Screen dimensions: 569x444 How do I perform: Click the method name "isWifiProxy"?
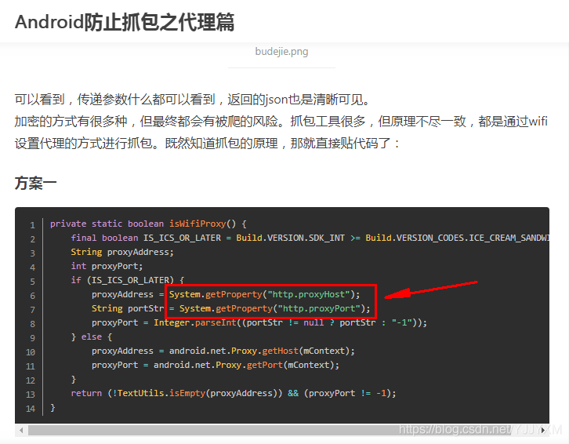coord(198,224)
